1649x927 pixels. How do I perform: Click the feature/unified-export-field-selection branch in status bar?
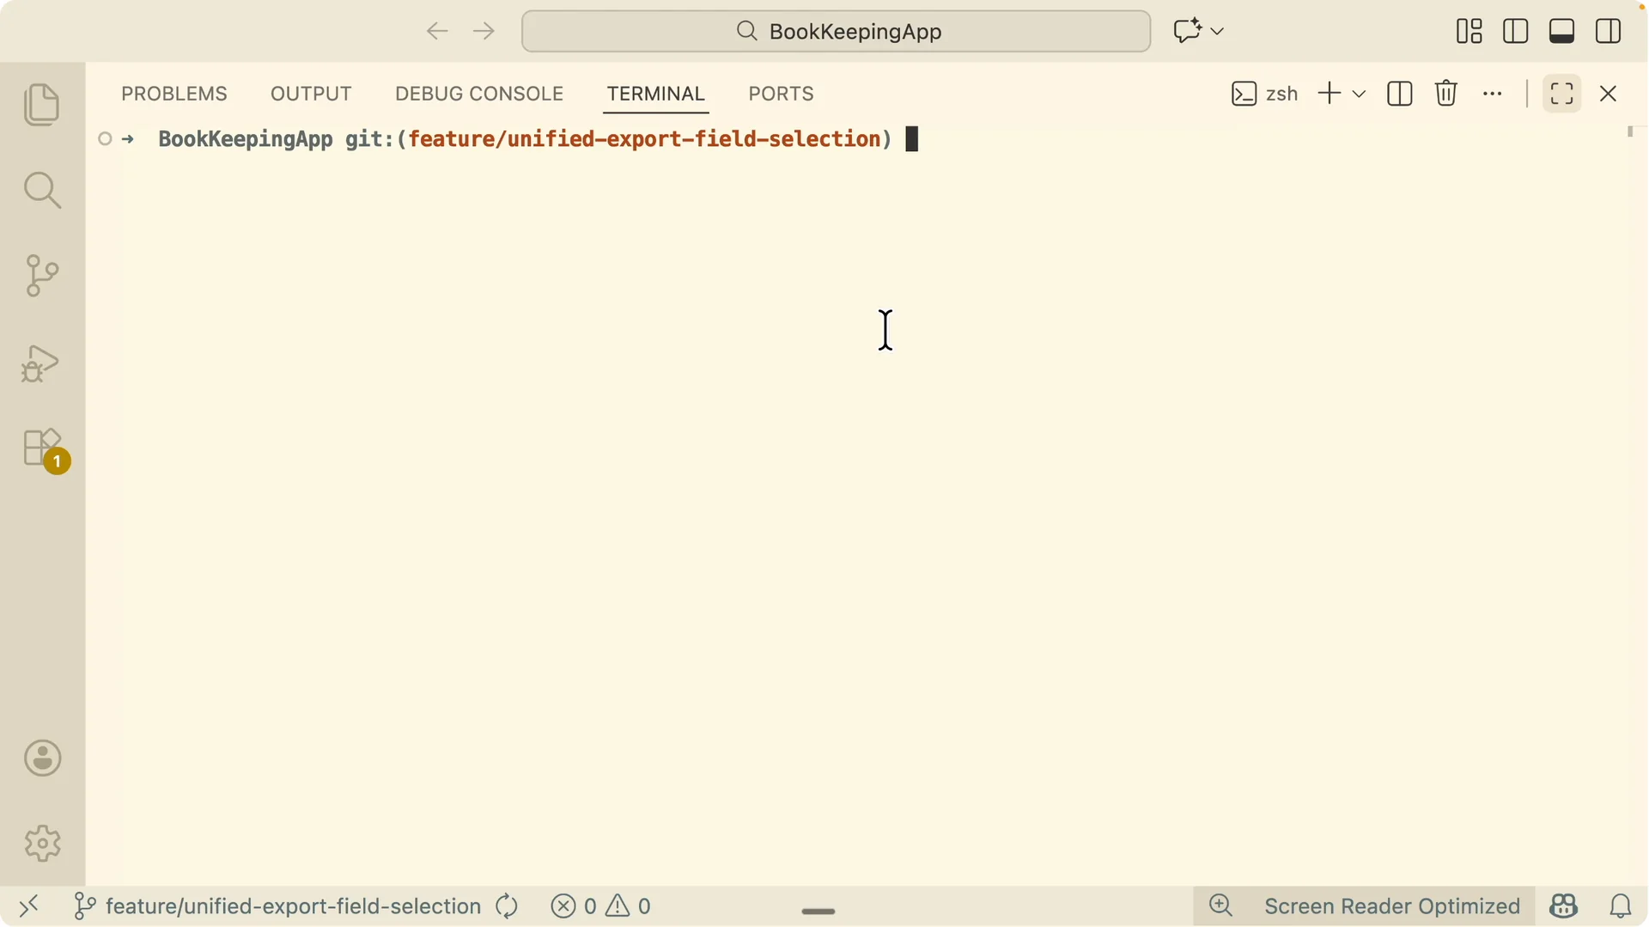point(277,906)
